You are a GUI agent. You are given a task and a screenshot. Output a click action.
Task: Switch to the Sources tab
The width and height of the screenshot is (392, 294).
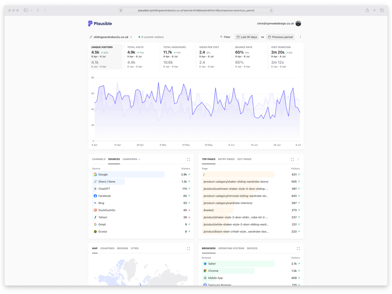tap(114, 159)
